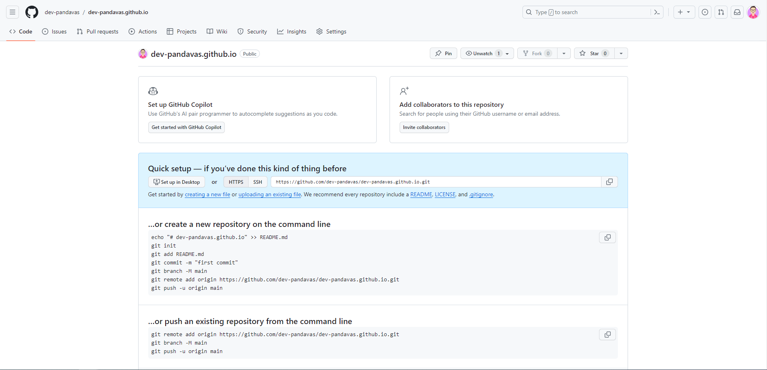
Task: Open the Unwatch notification options dropdown
Action: click(507, 53)
